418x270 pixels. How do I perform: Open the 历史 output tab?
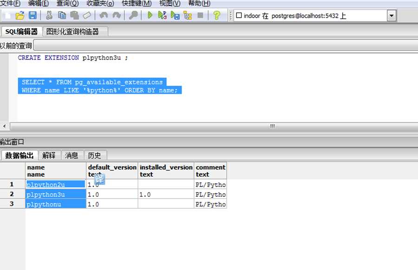point(94,155)
